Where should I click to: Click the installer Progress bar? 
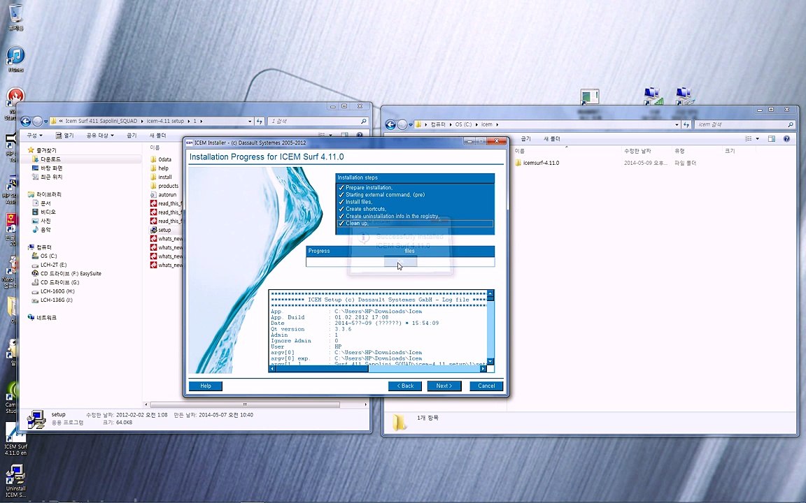point(400,262)
